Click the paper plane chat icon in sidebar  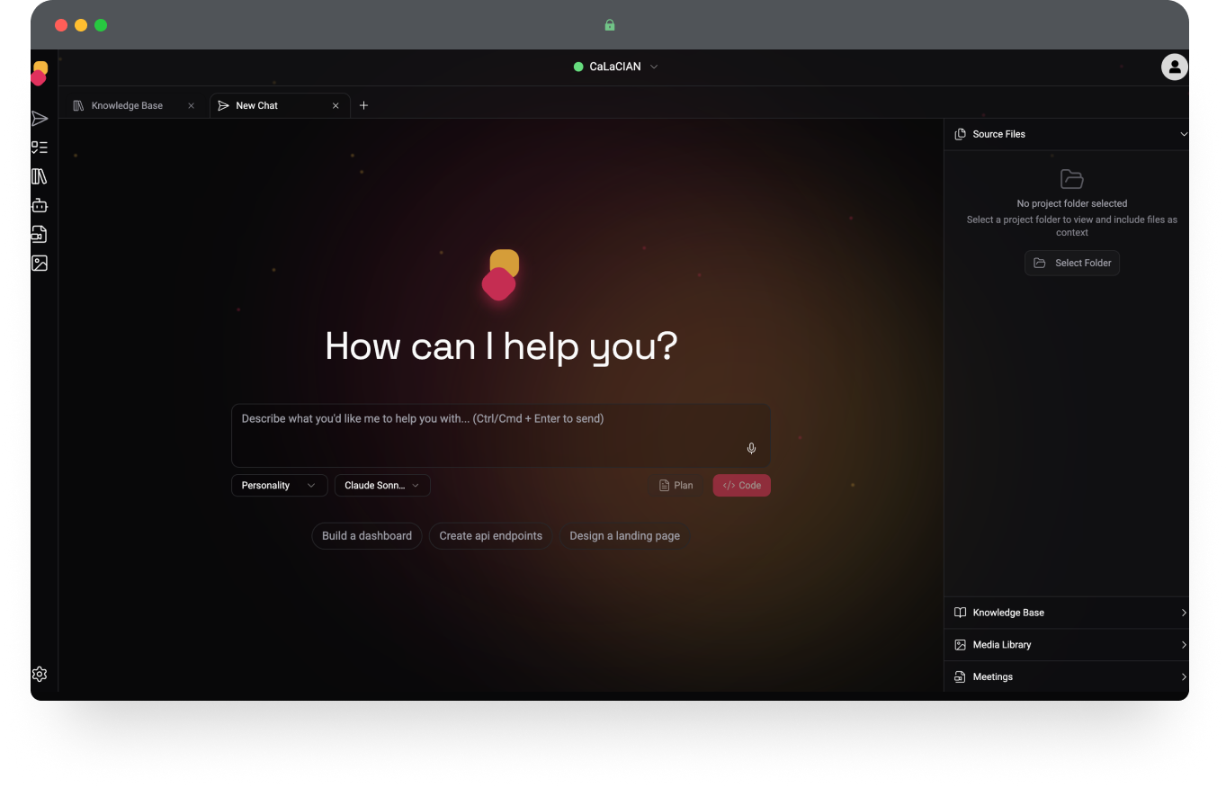[x=40, y=119]
